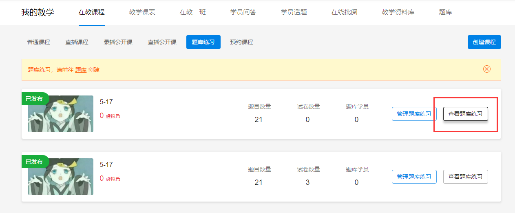Click 题库 in the top navigation bar

445,12
